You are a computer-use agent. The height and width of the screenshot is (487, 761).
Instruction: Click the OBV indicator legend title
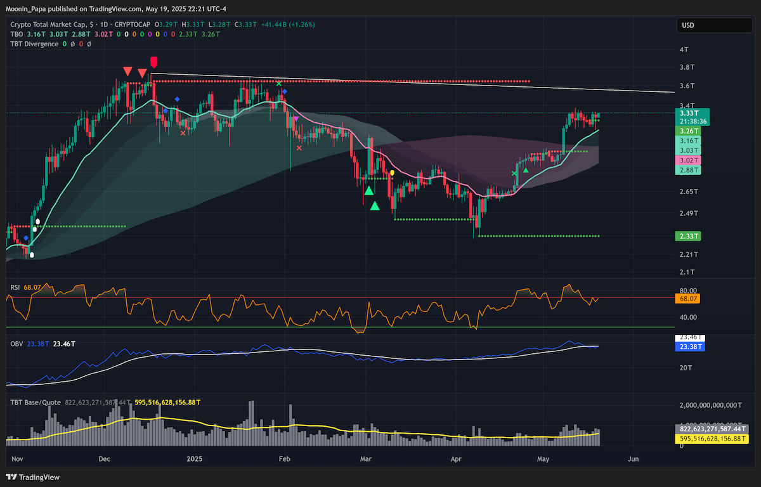(16, 343)
